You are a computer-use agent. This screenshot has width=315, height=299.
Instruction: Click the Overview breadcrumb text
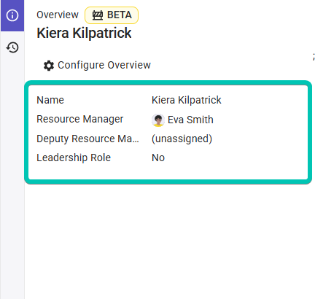(x=58, y=15)
